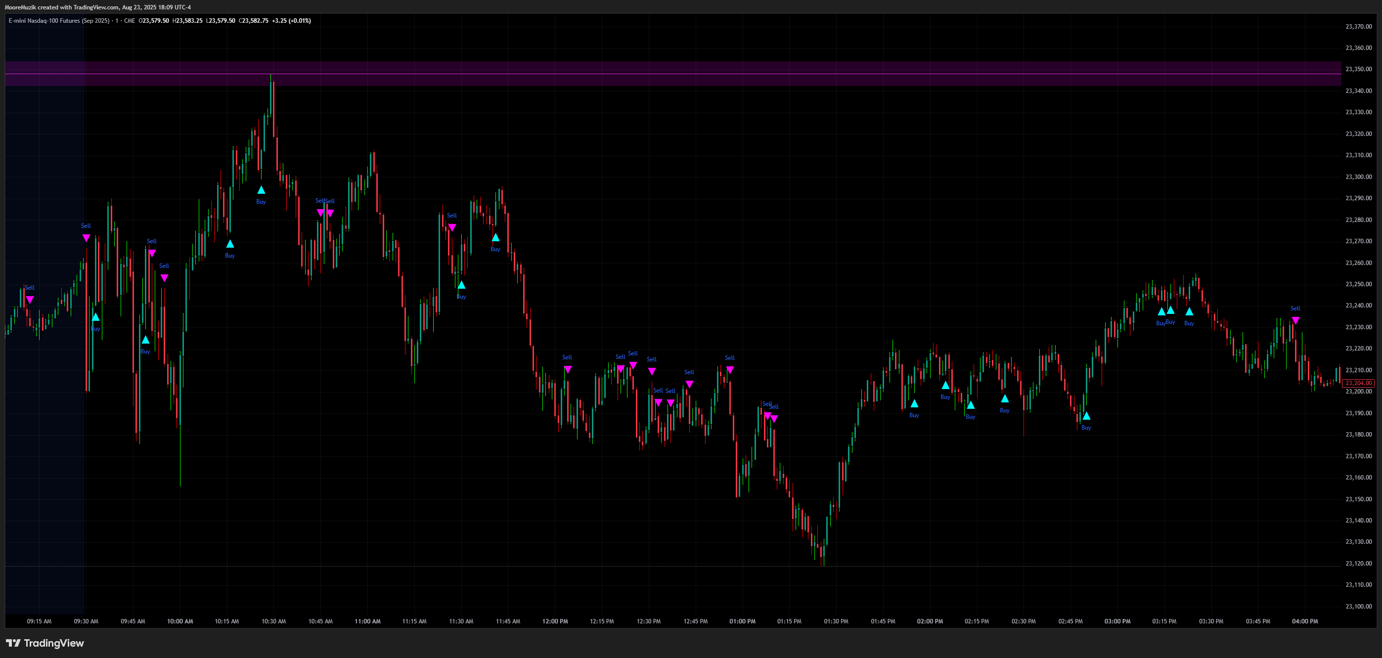Click the Buy triangle below the 10:30 AM peak

pos(261,190)
